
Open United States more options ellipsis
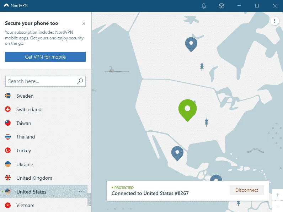(x=82, y=191)
